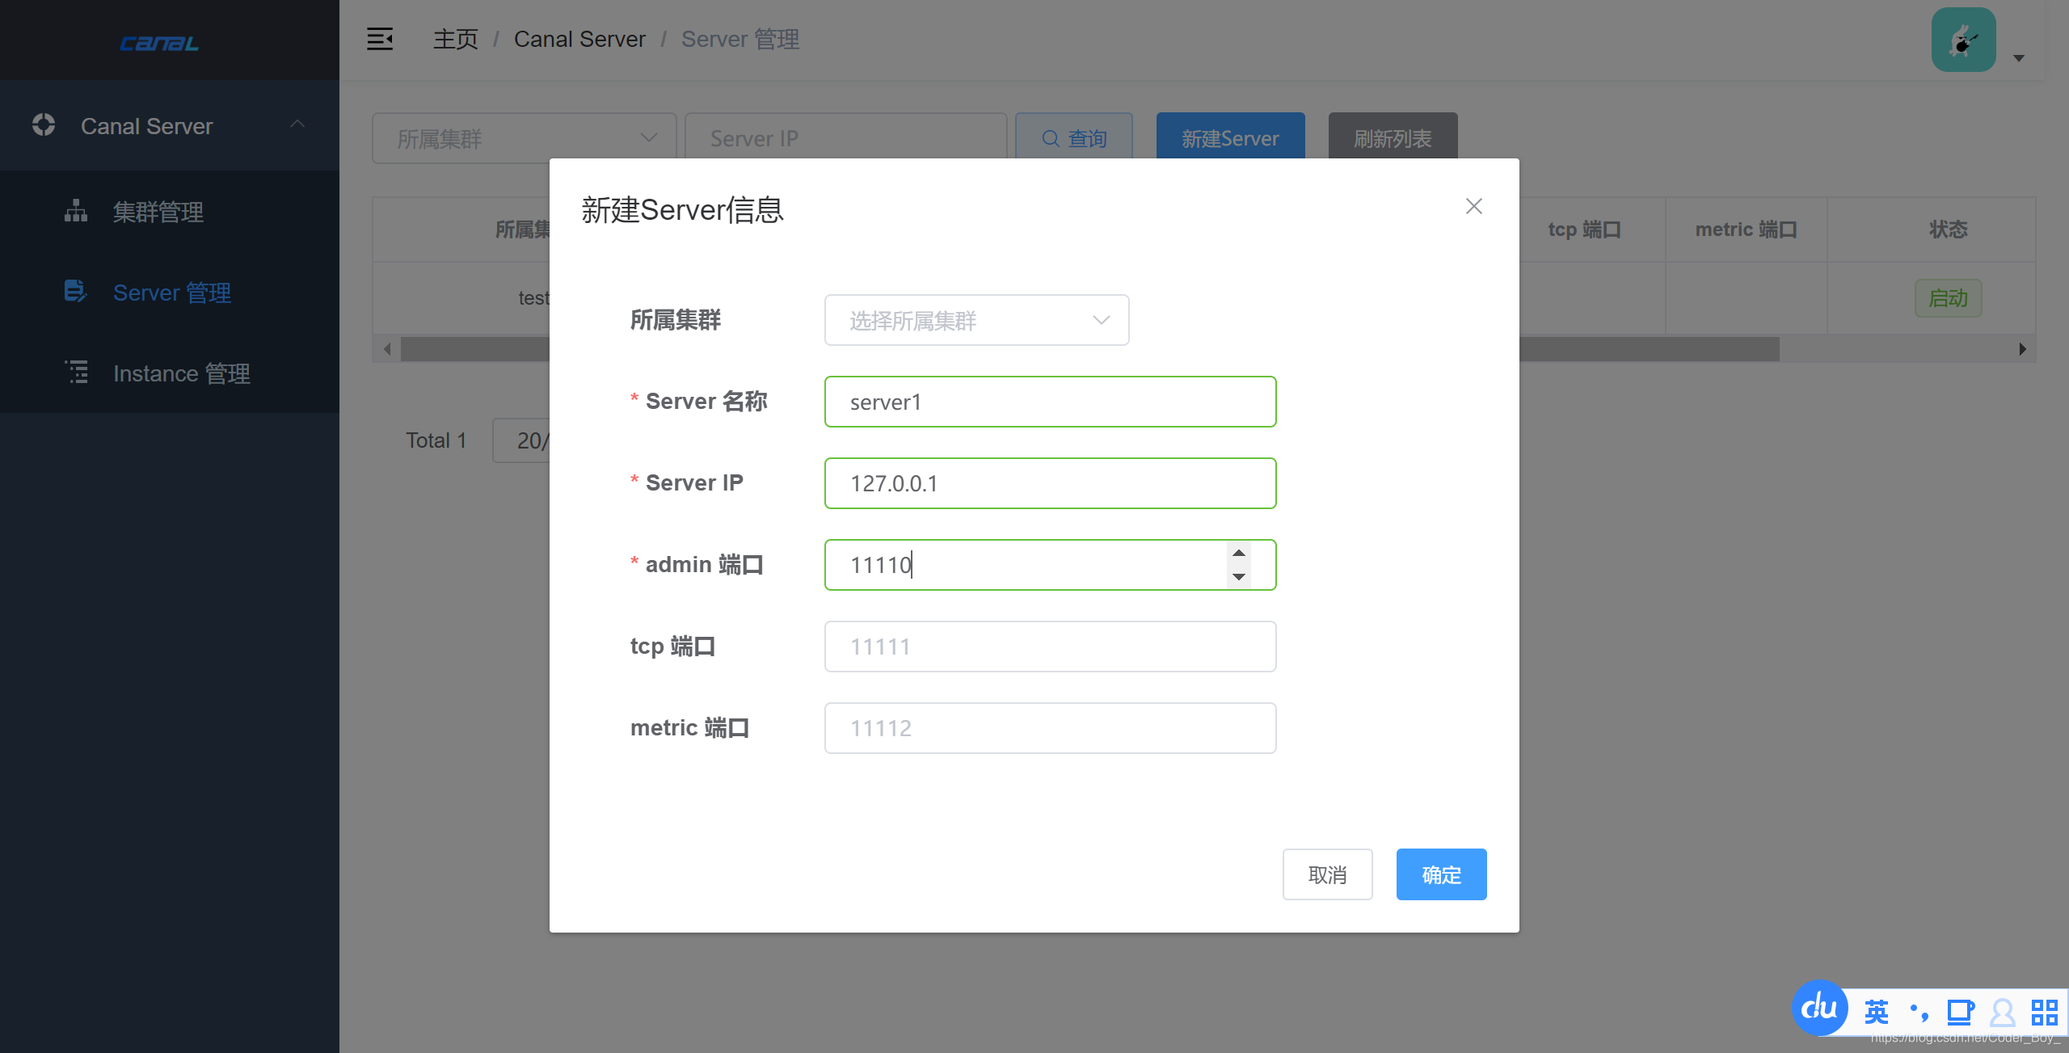
Task: Click the Baidu input method du icon
Action: coord(1819,1007)
